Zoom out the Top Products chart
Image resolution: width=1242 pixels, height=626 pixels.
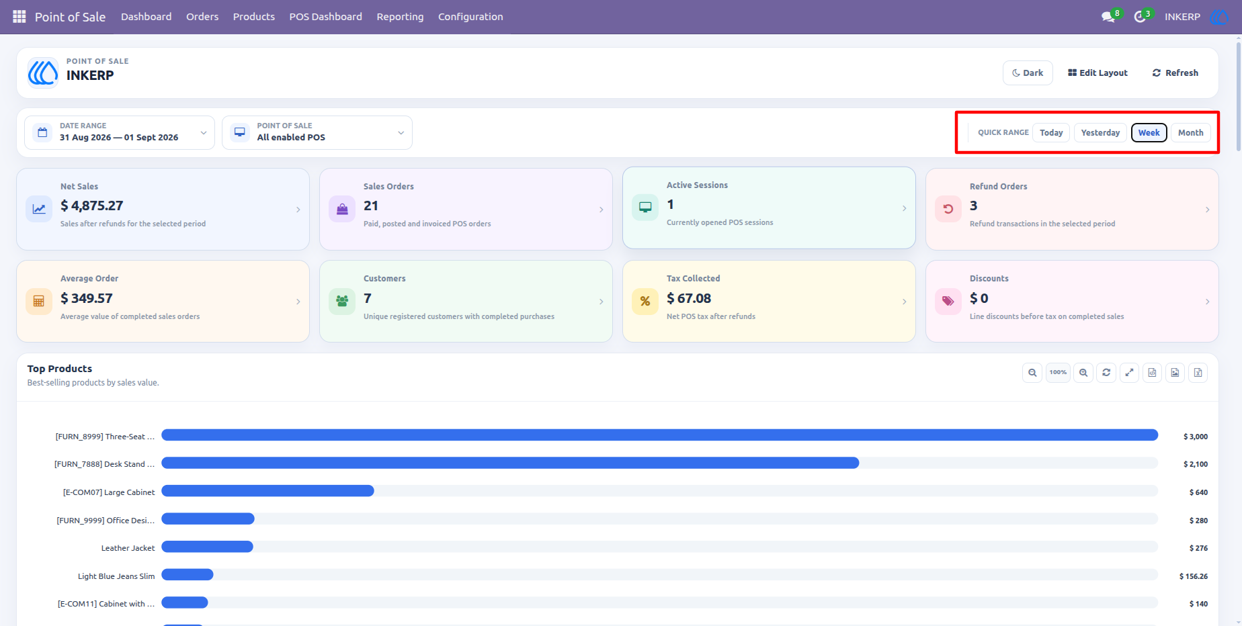(1032, 372)
